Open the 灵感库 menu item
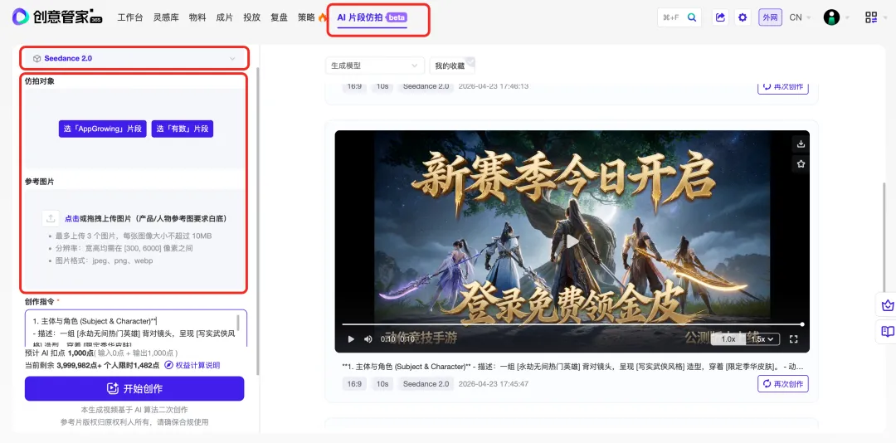 (165, 17)
